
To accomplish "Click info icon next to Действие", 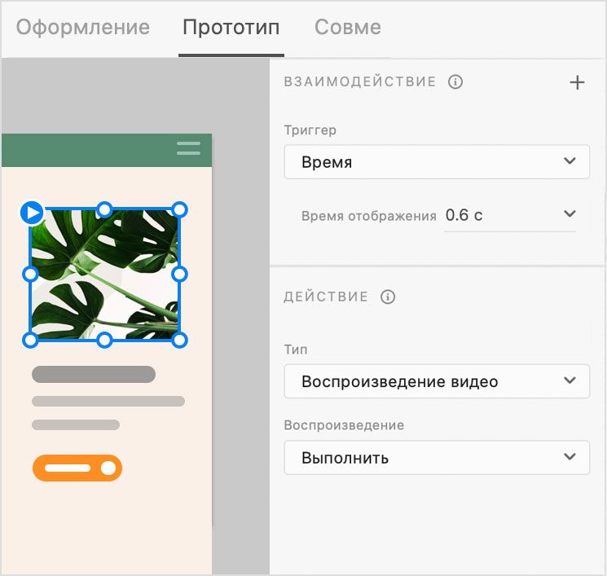I will coord(388,297).
